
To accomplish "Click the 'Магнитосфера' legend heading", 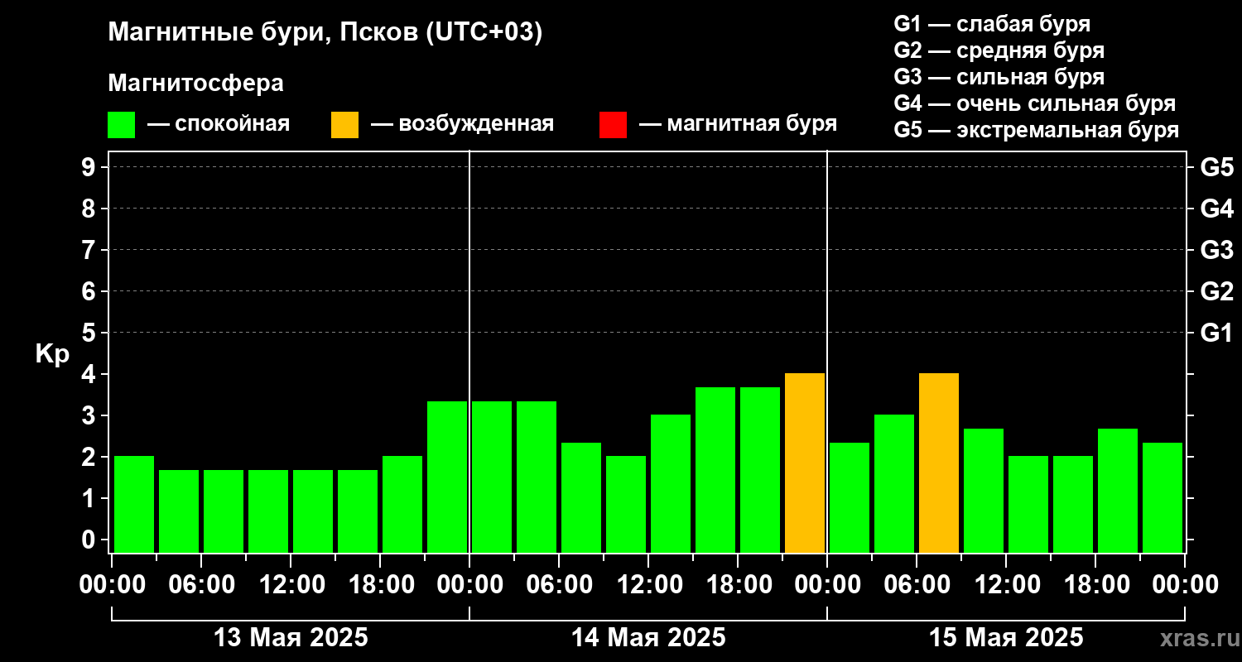I will [195, 84].
